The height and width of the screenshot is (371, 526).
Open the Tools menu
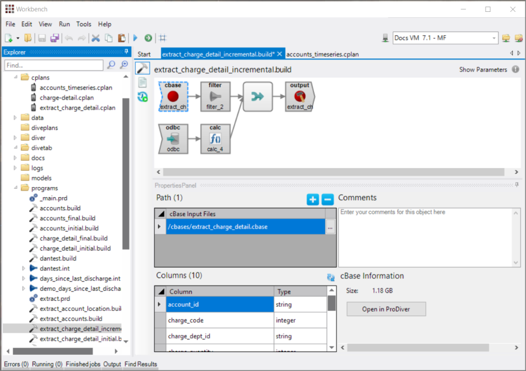(84, 24)
